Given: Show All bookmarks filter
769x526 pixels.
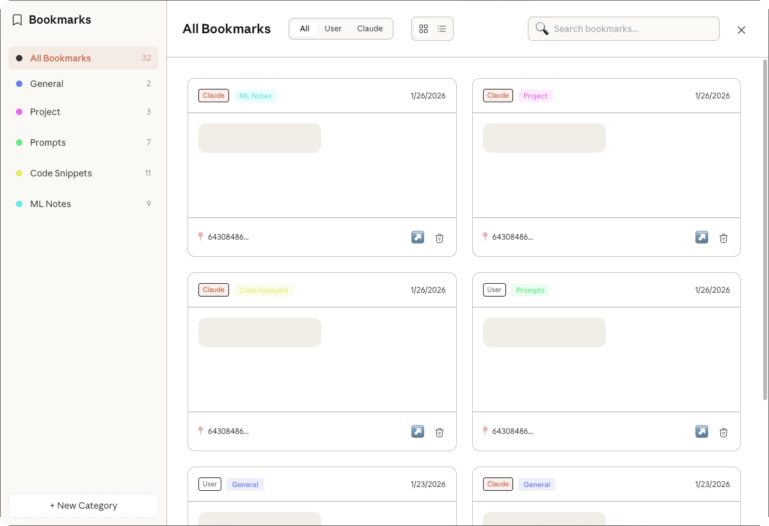Looking at the screenshot, I should [305, 29].
